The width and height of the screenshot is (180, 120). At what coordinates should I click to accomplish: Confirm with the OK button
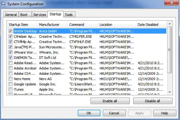(89, 113)
